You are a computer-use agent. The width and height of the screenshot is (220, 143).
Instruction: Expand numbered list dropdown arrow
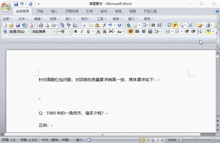(172, 31)
